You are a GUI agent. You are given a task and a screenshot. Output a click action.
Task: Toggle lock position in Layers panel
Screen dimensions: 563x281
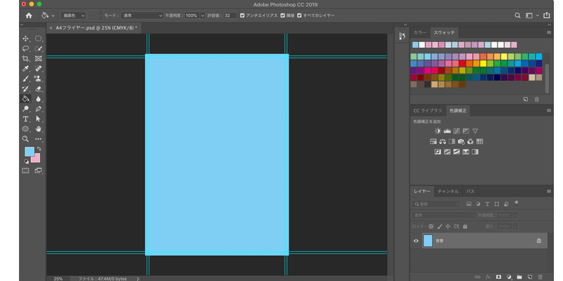pos(448,226)
